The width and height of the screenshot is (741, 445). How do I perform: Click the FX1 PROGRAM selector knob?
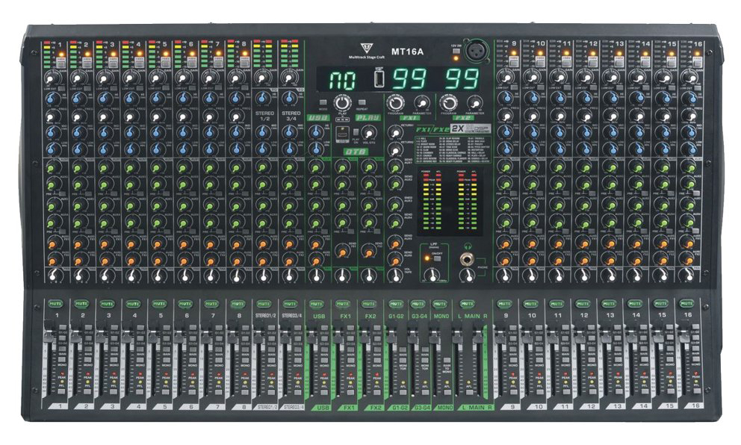(x=396, y=102)
